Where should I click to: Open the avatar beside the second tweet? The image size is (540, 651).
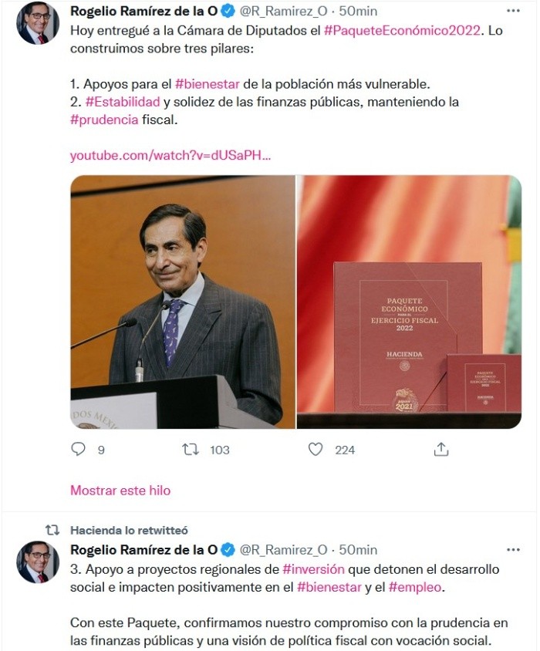(x=38, y=562)
